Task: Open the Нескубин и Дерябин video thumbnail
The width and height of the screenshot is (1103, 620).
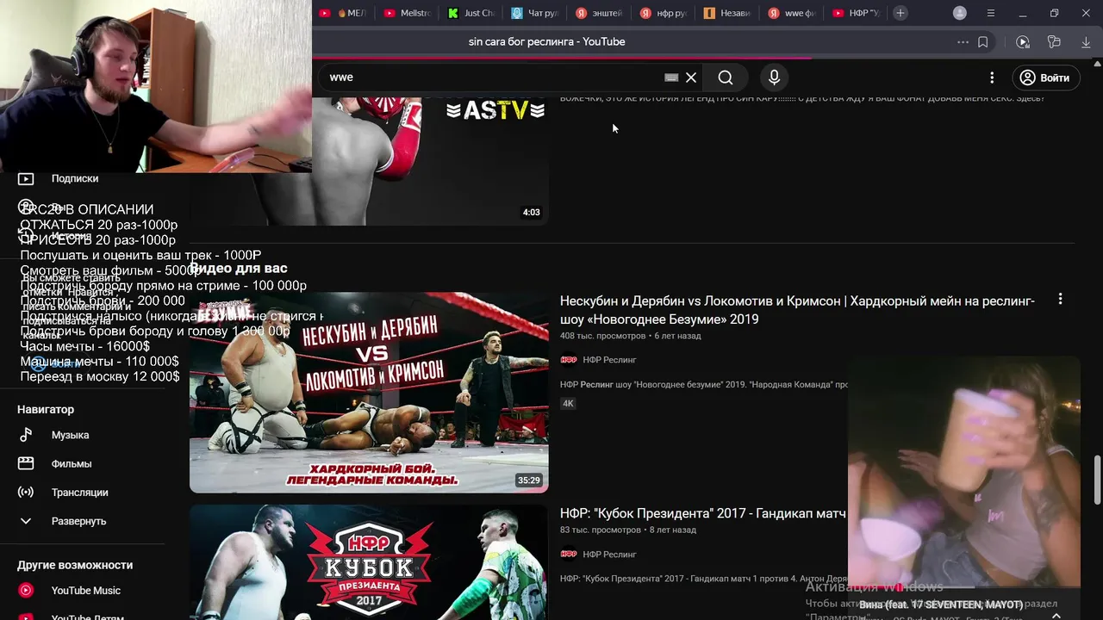Action: click(369, 393)
